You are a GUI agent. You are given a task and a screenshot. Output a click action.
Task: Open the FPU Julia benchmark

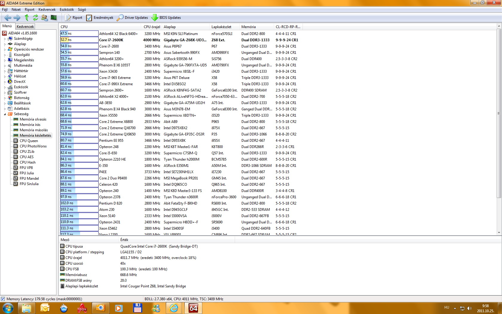click(27, 173)
